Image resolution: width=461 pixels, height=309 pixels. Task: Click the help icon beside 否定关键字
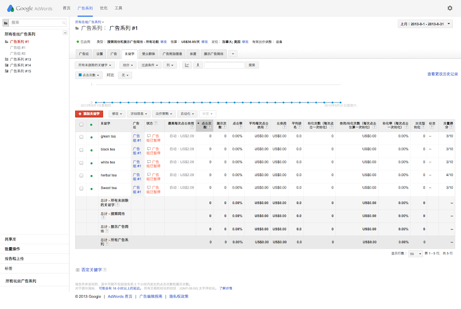click(105, 270)
